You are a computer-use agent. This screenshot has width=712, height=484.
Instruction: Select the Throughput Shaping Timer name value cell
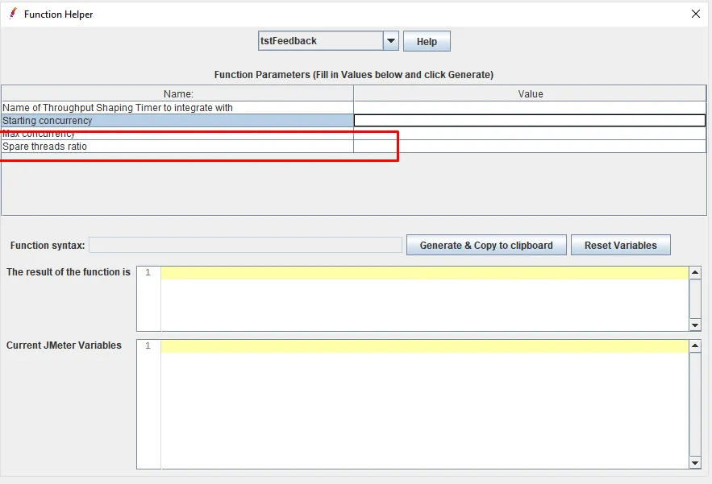pos(530,107)
